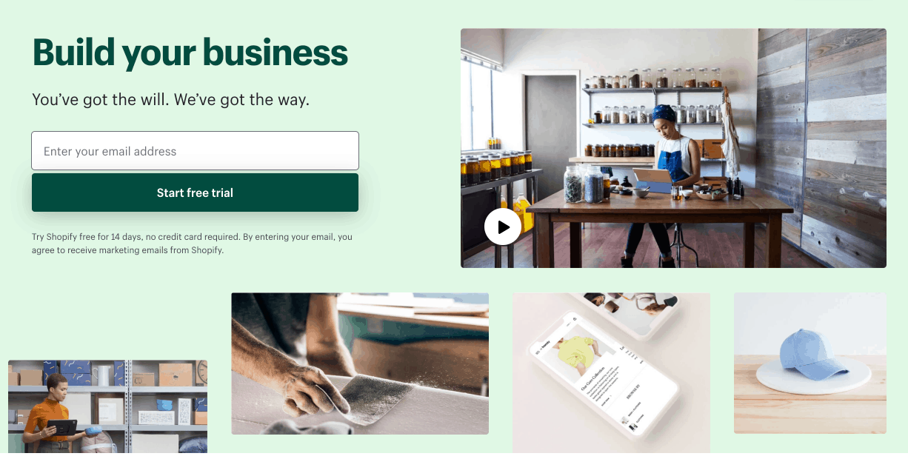Select the 'You've got the will' tagline

(171, 99)
